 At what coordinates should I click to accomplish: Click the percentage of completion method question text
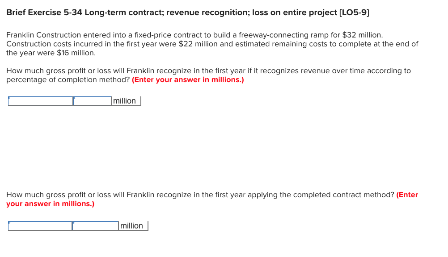pos(179,70)
